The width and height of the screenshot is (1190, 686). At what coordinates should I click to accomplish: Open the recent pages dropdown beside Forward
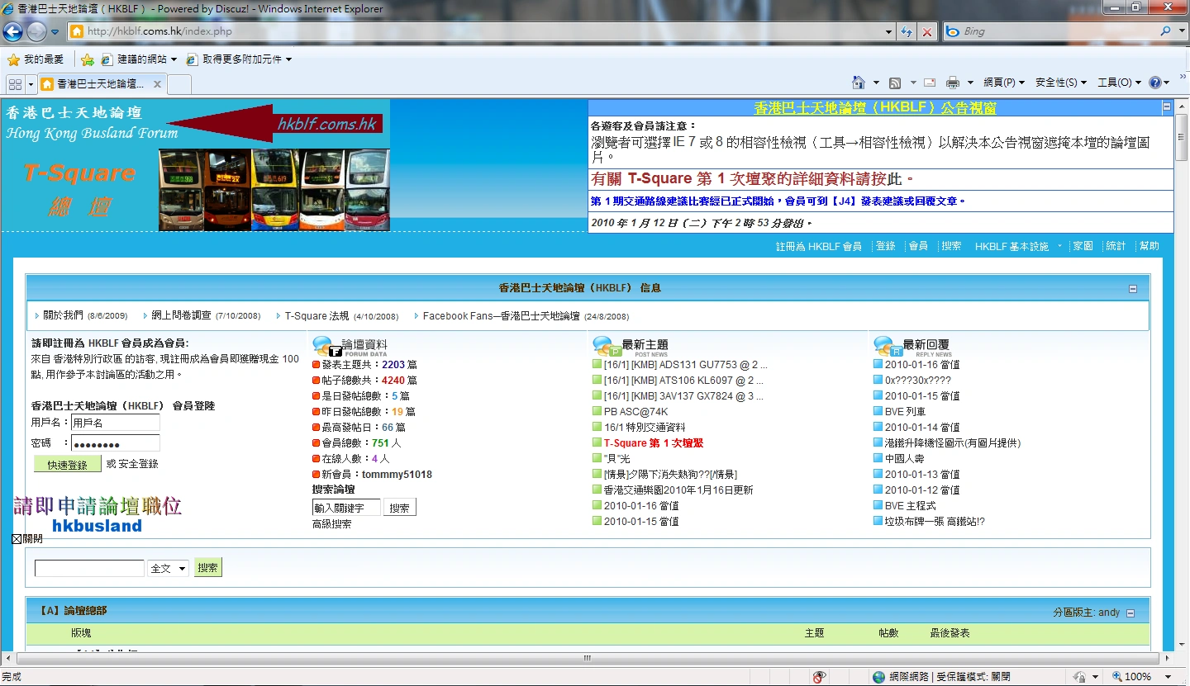coord(55,32)
